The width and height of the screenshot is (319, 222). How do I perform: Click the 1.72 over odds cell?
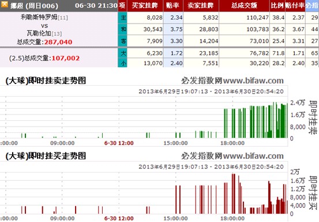[x=173, y=53]
